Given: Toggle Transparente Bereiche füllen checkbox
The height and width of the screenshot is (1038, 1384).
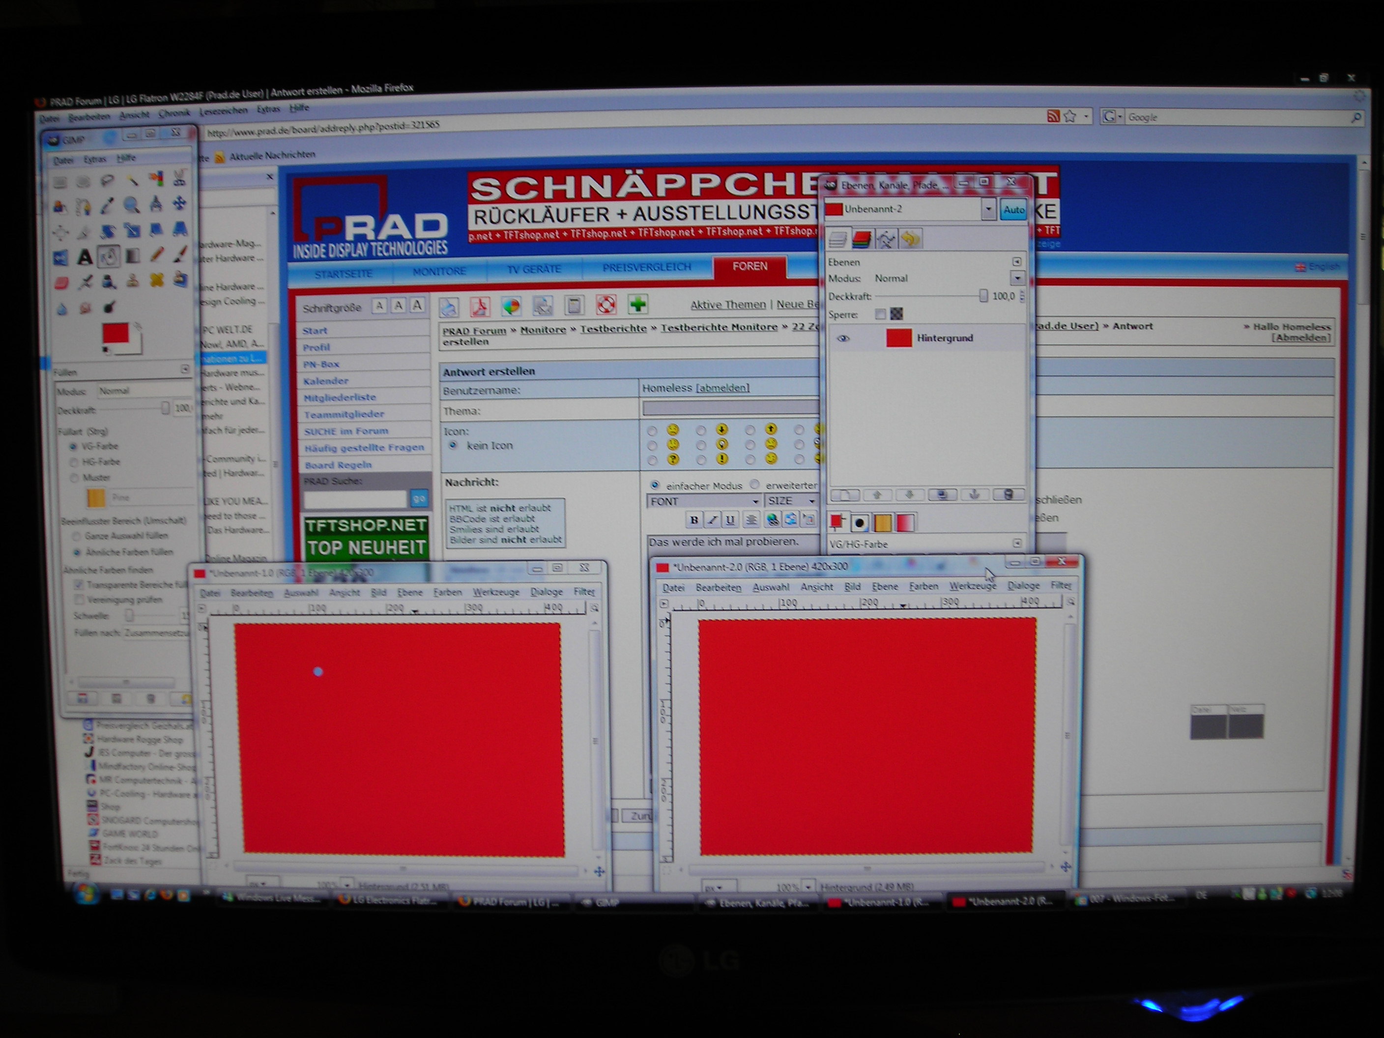Looking at the screenshot, I should (x=78, y=584).
